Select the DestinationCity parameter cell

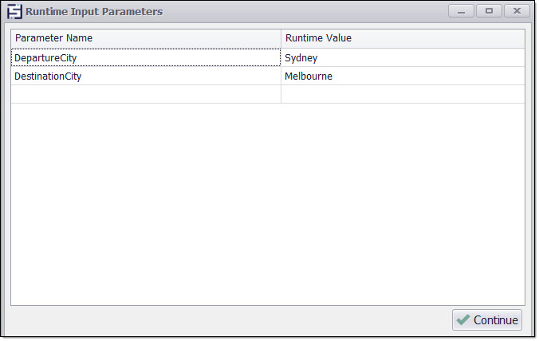(146, 76)
